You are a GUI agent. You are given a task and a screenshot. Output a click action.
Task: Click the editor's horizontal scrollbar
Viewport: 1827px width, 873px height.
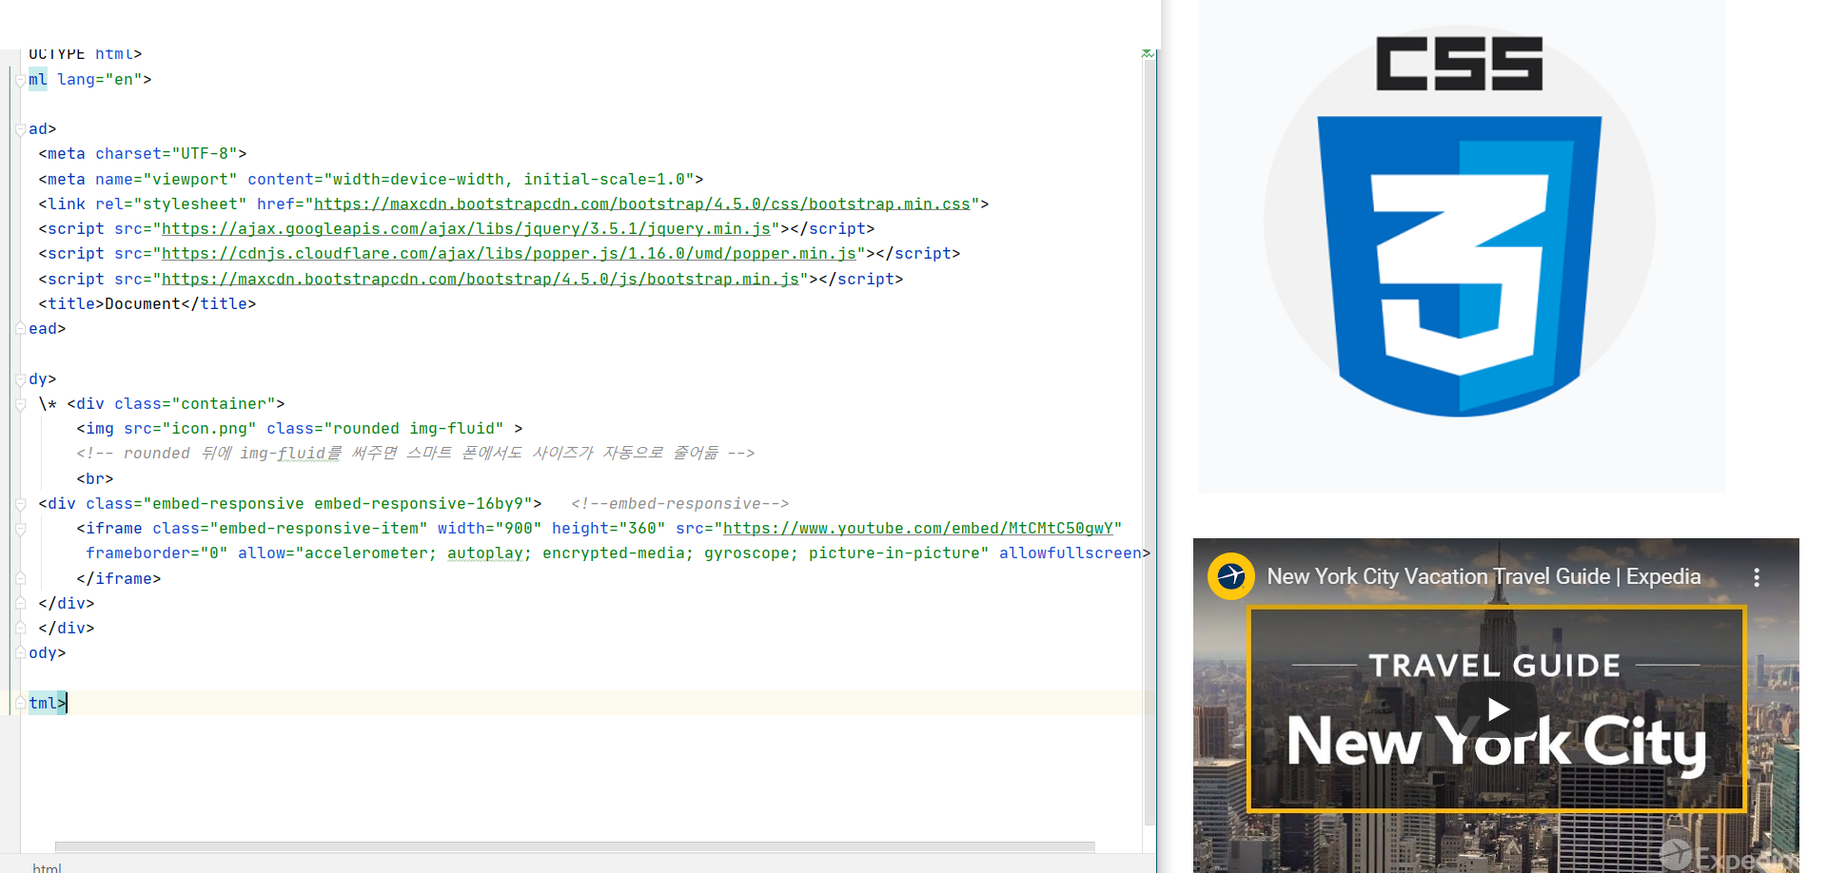pos(575,846)
